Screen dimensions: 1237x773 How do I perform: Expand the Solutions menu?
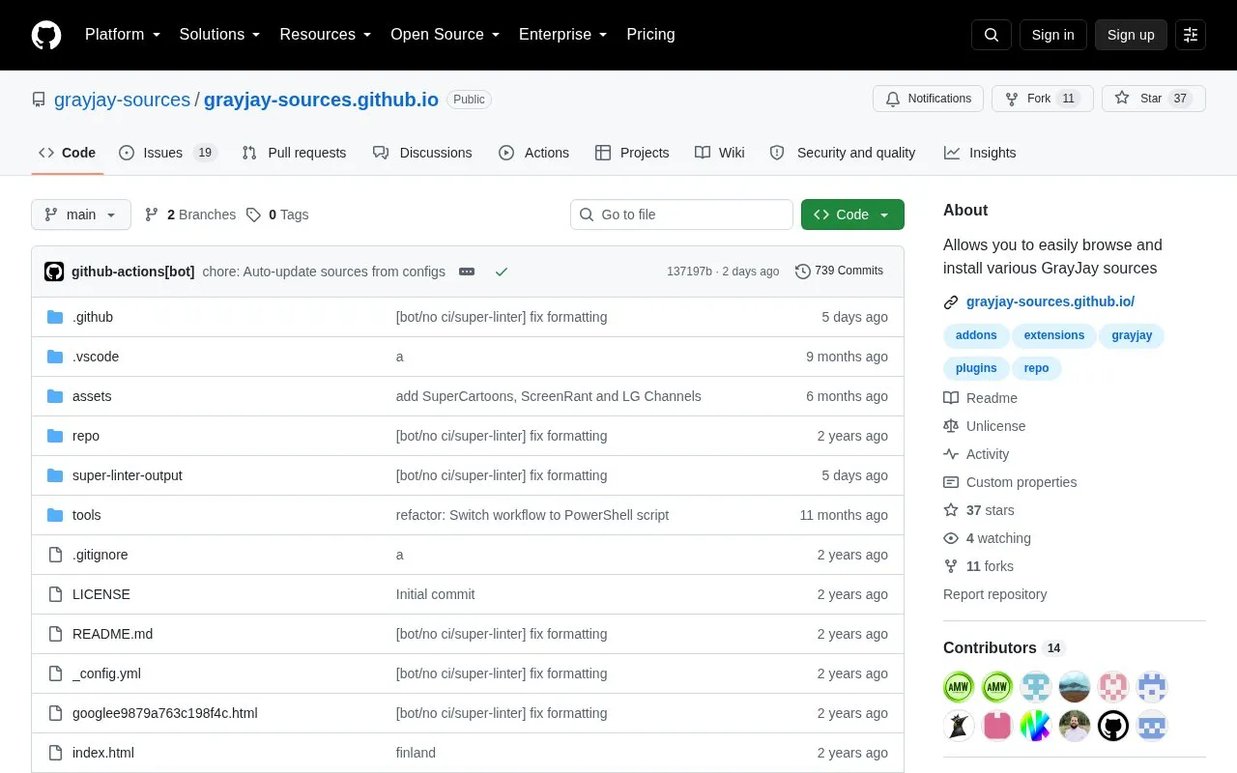tap(219, 35)
